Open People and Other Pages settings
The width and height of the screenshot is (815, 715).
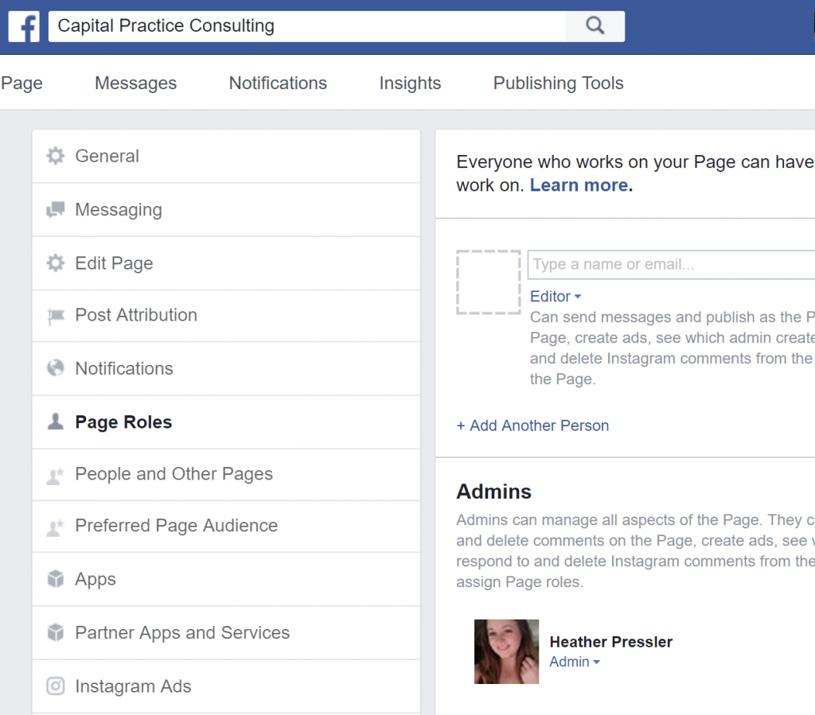pyautogui.click(x=226, y=475)
